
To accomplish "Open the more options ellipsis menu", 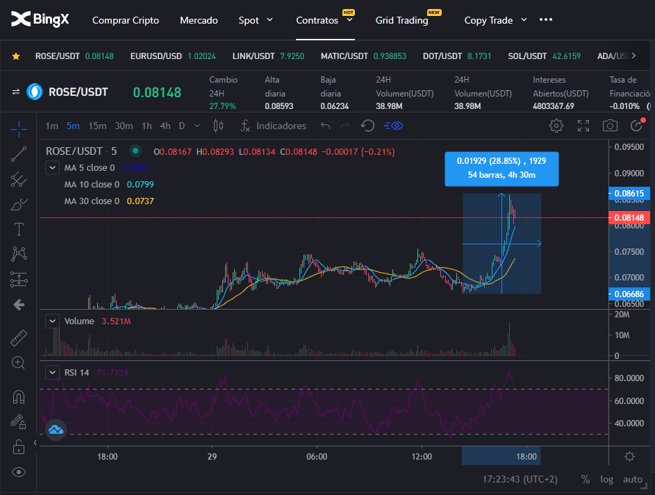I will [x=545, y=19].
